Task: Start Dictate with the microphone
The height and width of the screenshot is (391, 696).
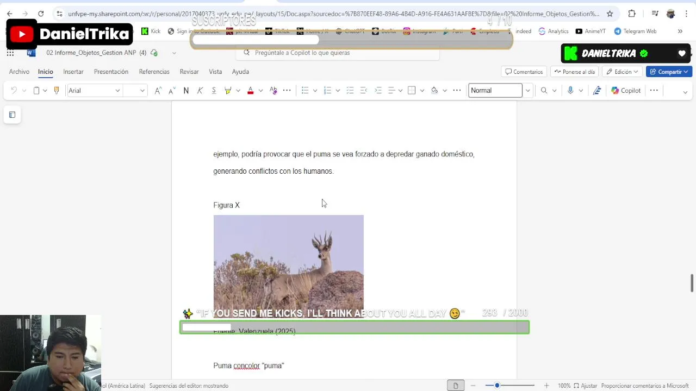Action: pyautogui.click(x=570, y=91)
